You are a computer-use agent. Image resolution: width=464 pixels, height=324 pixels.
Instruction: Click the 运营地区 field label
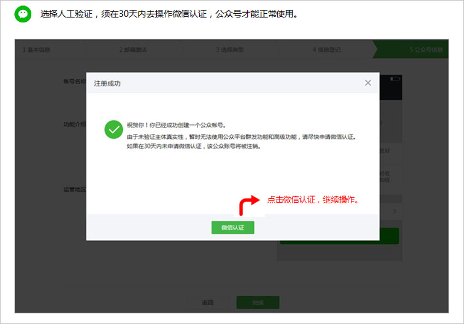coord(75,190)
